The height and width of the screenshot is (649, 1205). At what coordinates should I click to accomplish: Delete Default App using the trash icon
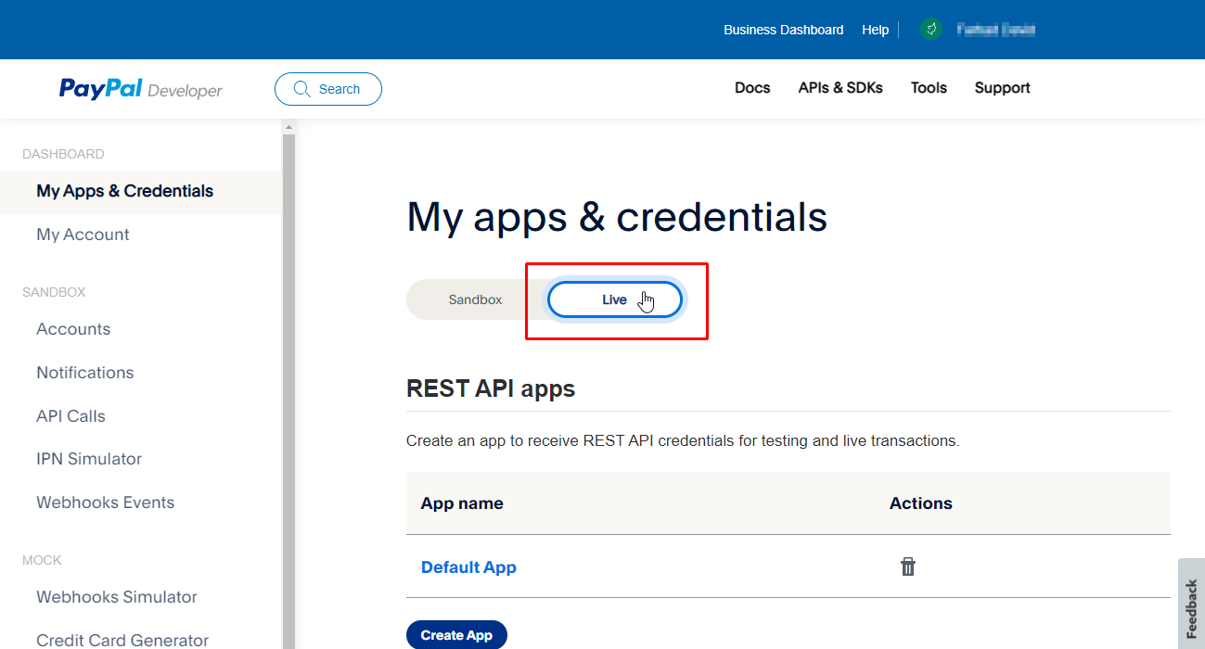(908, 566)
